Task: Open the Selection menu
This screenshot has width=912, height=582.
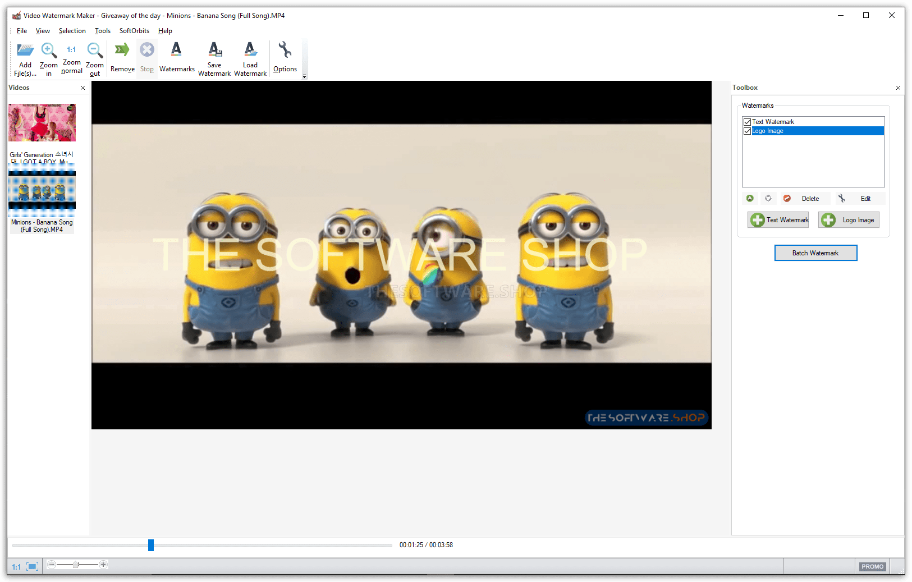Action: pyautogui.click(x=72, y=31)
